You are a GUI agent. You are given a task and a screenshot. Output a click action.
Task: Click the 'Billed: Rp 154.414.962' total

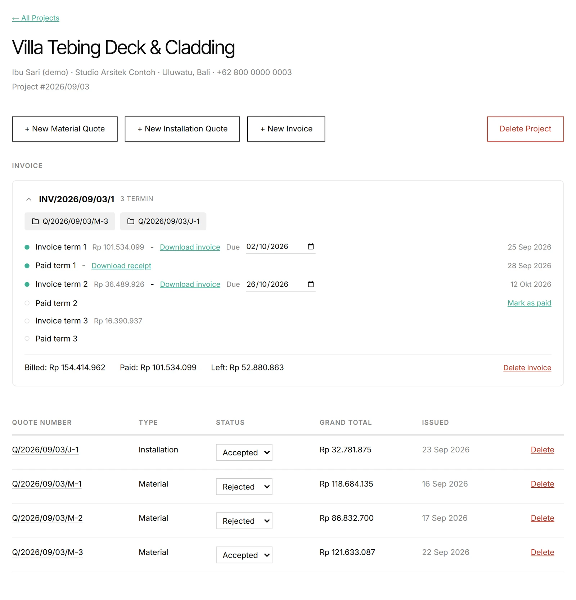click(x=65, y=367)
